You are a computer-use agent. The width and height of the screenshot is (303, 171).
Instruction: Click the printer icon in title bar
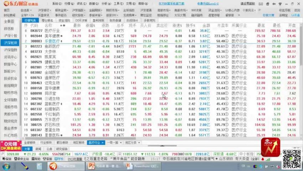(267, 4)
